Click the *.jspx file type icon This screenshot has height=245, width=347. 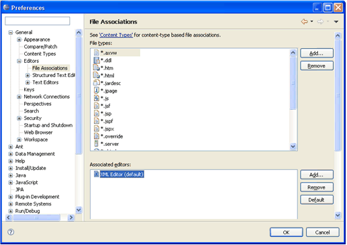click(x=97, y=129)
